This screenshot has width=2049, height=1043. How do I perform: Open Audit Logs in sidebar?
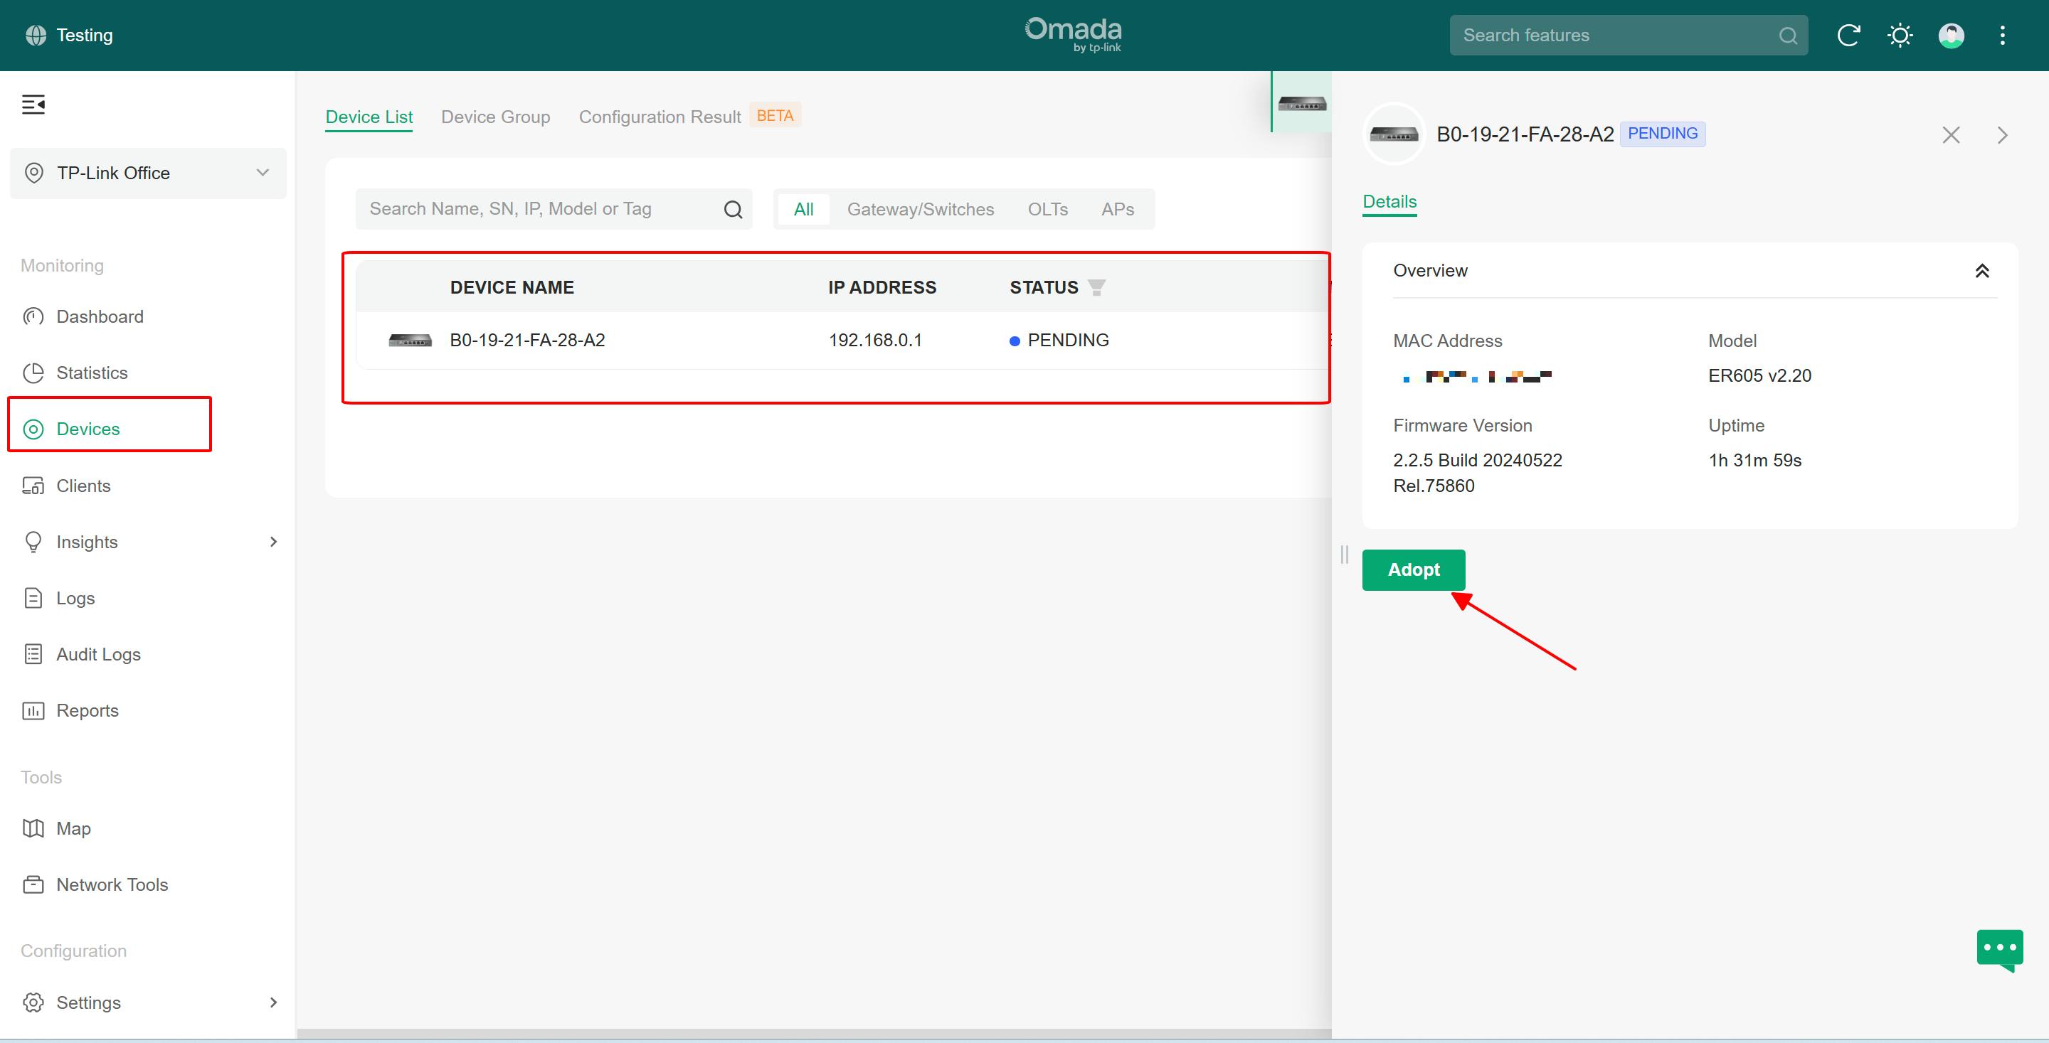[98, 654]
